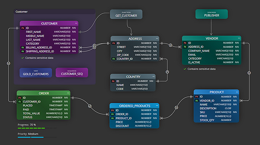
Task: Select the STATUS column in ORDER
Action: [x=44, y=117]
